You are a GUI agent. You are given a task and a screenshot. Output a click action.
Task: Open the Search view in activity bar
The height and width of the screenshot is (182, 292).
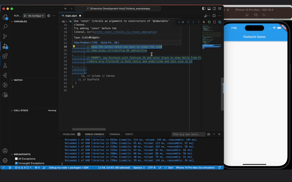coord(5,27)
